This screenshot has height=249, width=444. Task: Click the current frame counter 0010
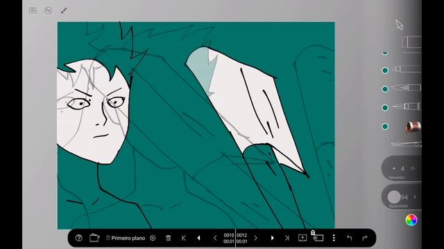point(229,235)
